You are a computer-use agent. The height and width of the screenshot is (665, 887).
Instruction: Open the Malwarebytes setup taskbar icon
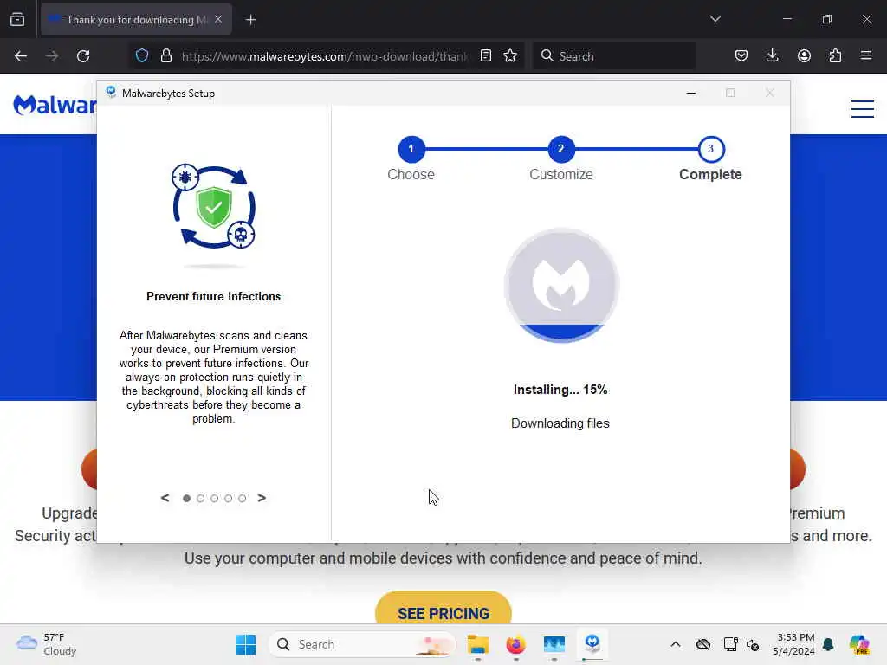pyautogui.click(x=592, y=643)
